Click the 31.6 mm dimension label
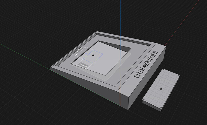Image resolution: width=207 pixels, height=125 pixels. point(83,65)
